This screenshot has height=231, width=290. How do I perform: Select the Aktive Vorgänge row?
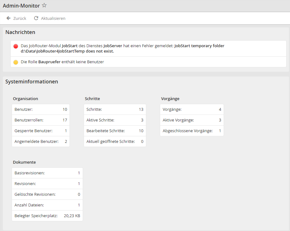coord(192,120)
